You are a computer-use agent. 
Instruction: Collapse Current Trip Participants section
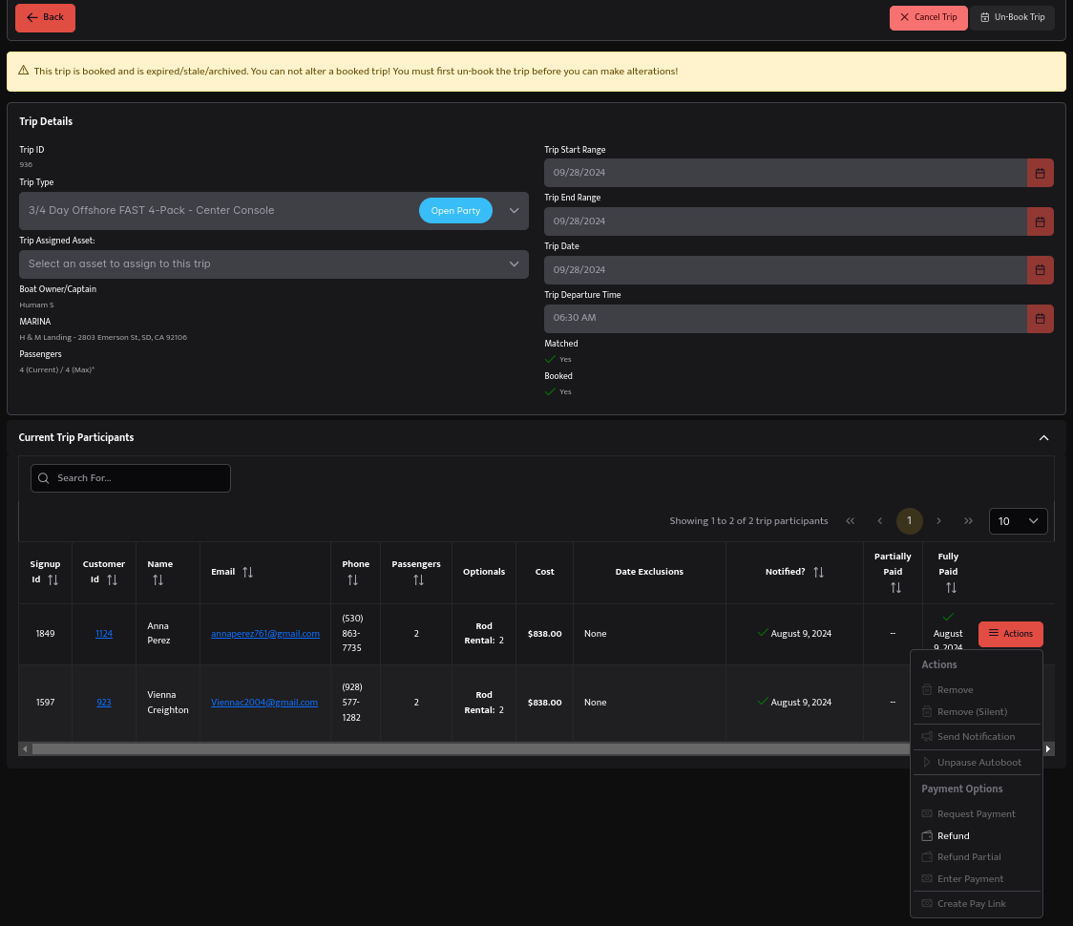pyautogui.click(x=1043, y=438)
